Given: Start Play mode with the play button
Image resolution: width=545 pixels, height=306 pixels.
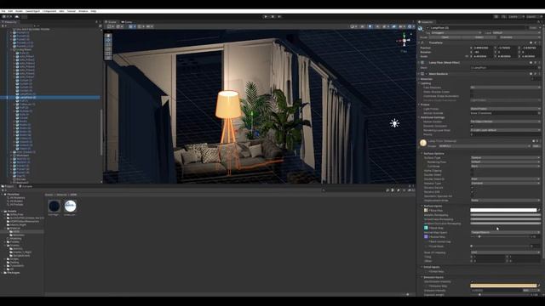Looking at the screenshot, I should [266, 16].
